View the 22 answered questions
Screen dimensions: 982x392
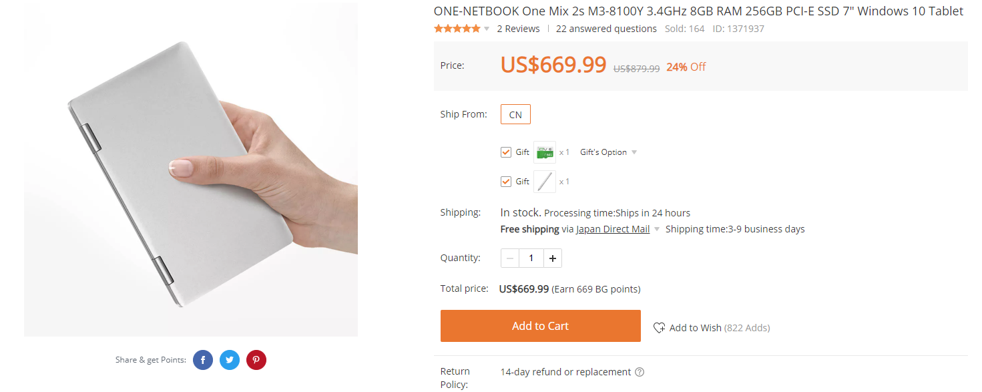click(x=606, y=29)
